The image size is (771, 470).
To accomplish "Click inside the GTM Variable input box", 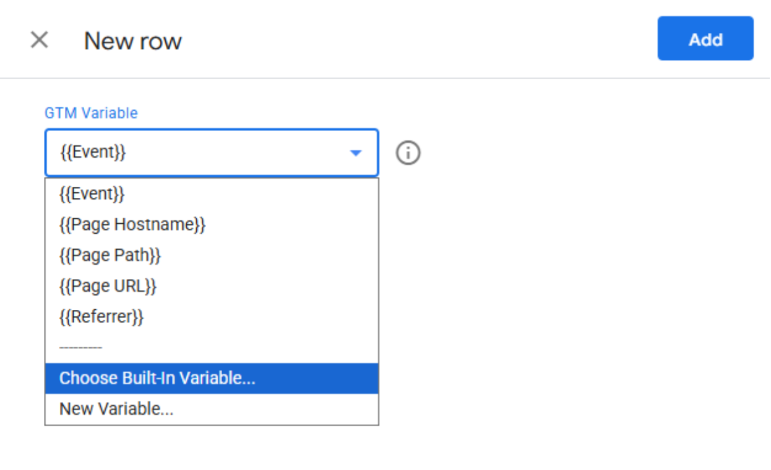I will pos(186,153).
